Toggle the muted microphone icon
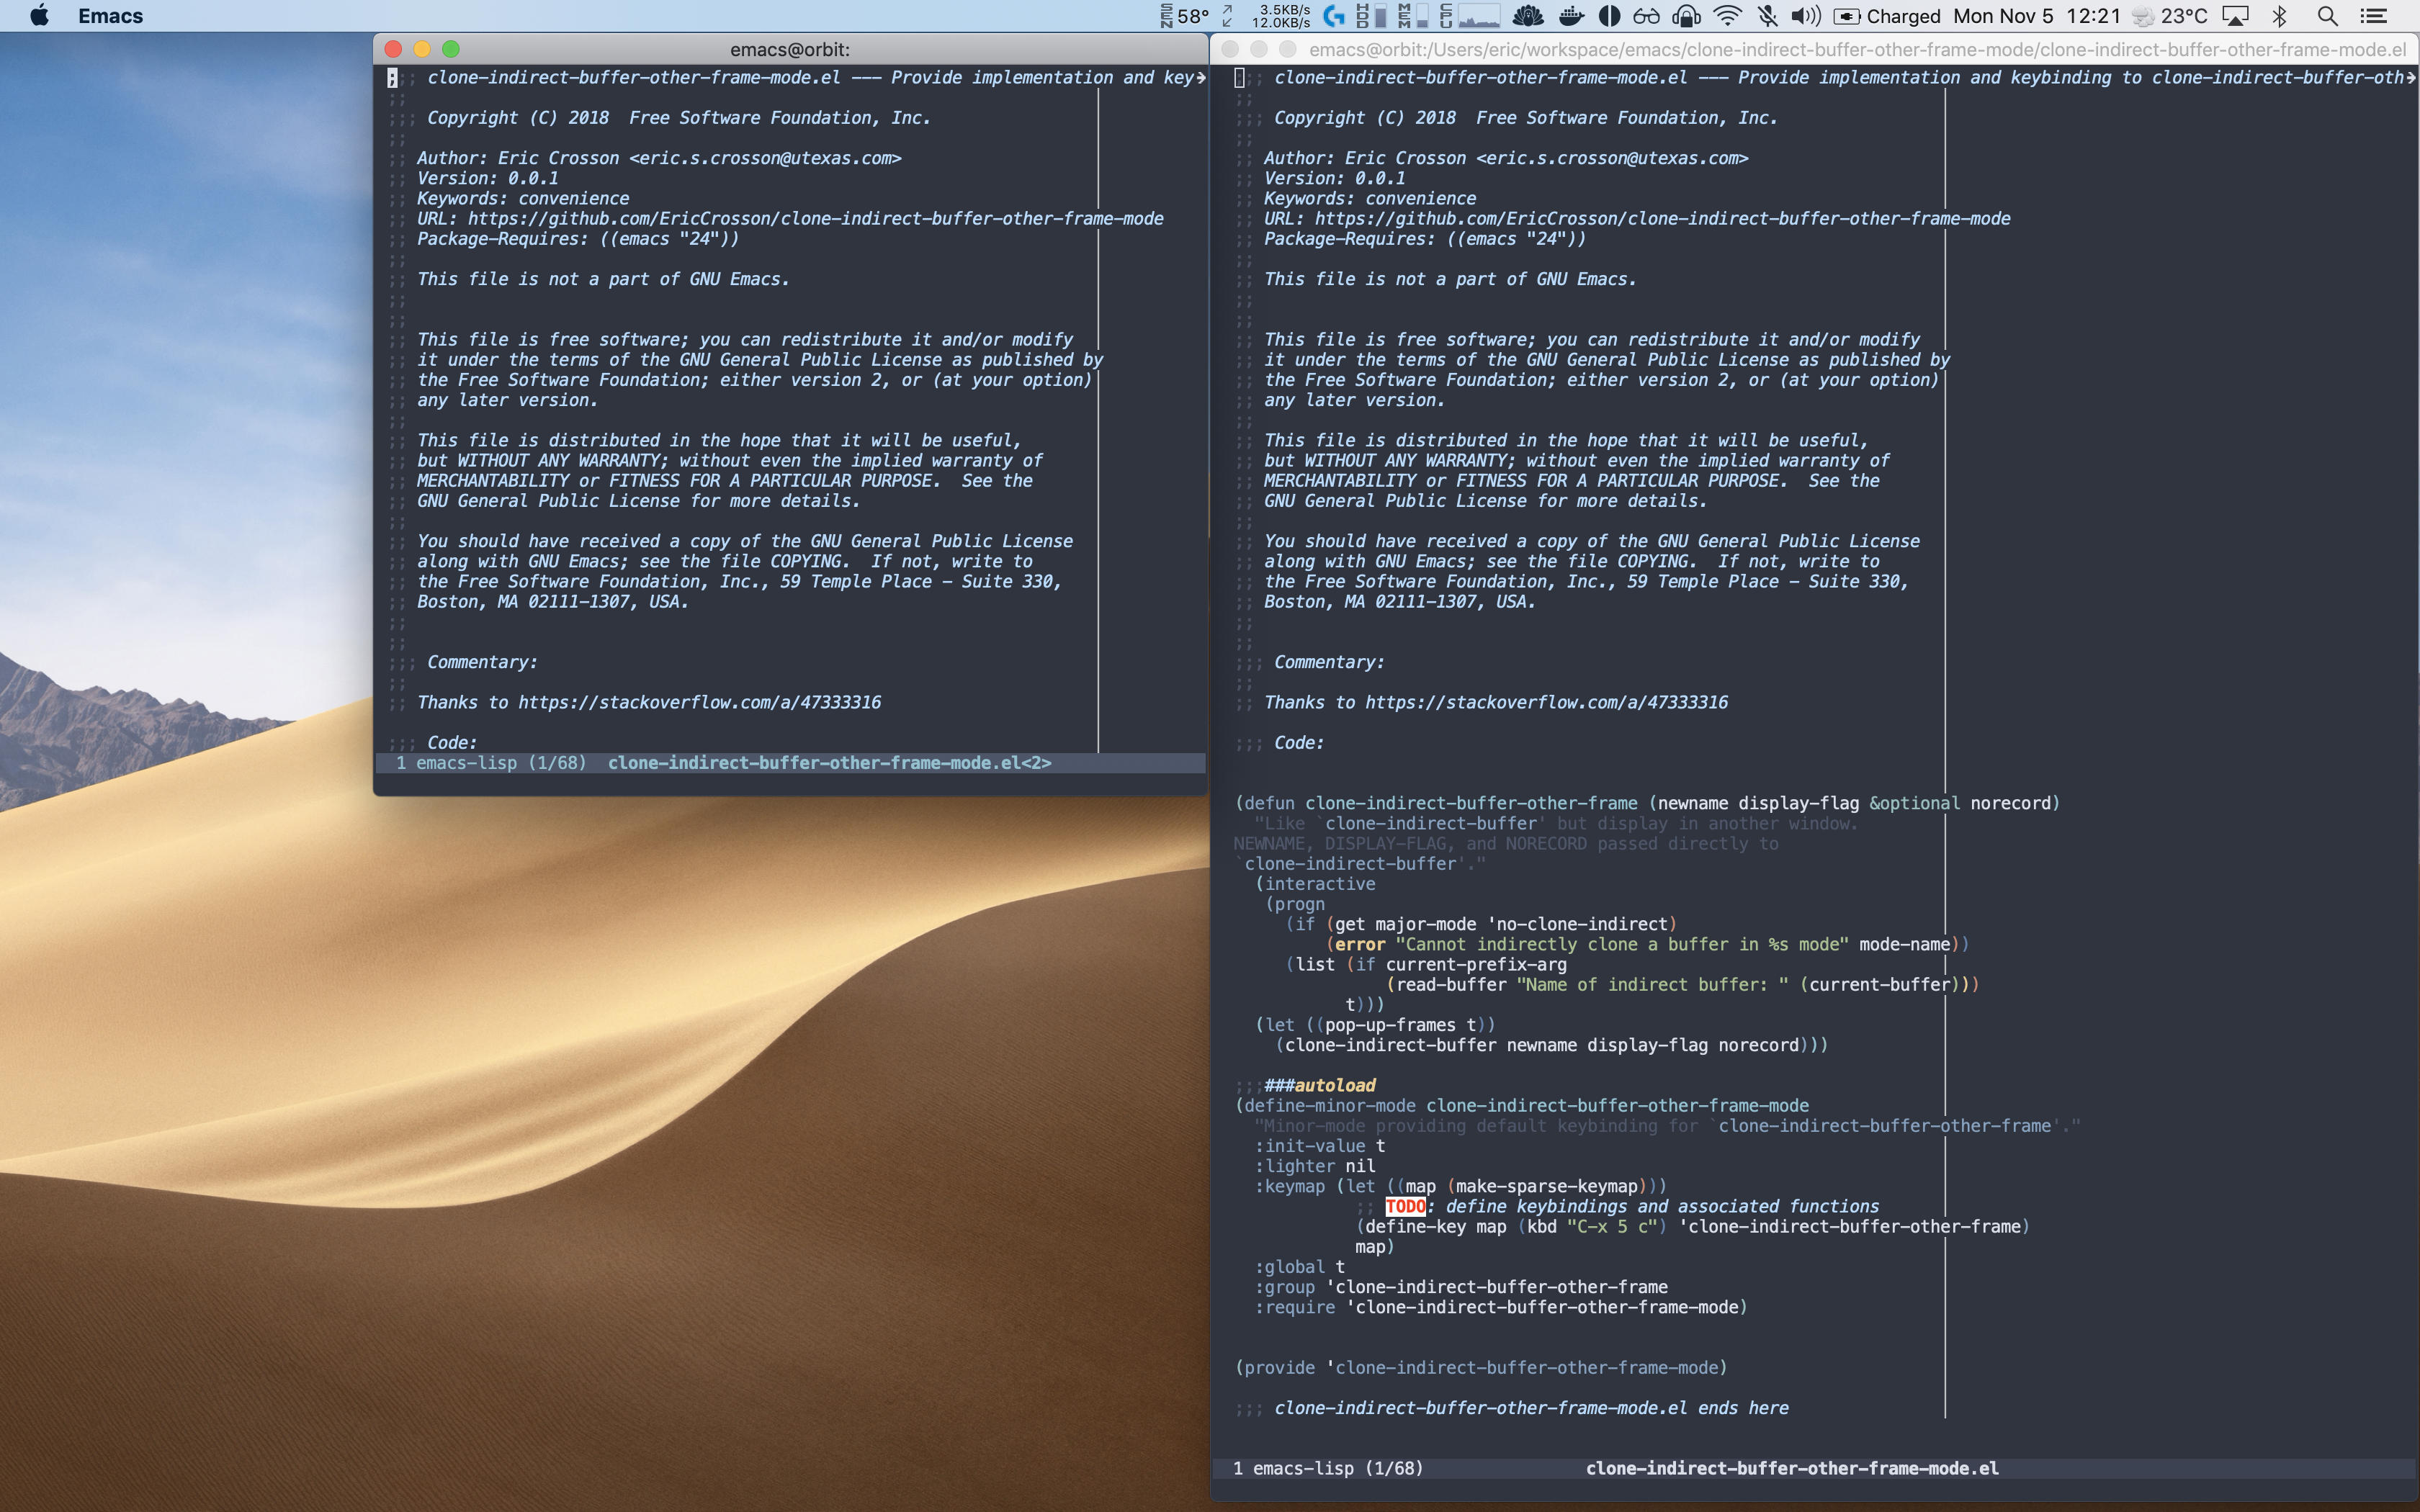2420x1512 pixels. point(1767,16)
